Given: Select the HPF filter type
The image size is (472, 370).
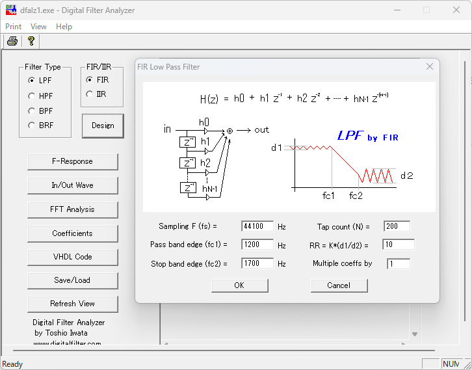Looking at the screenshot, I should coord(32,96).
